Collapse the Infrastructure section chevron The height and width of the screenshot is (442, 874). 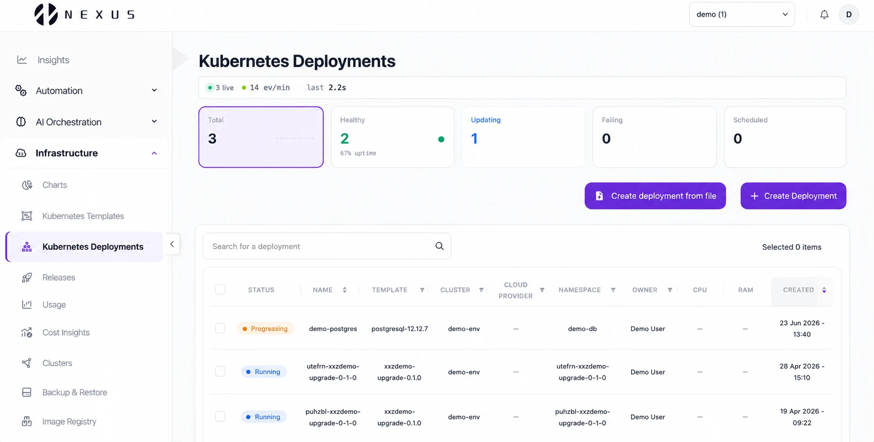(154, 153)
